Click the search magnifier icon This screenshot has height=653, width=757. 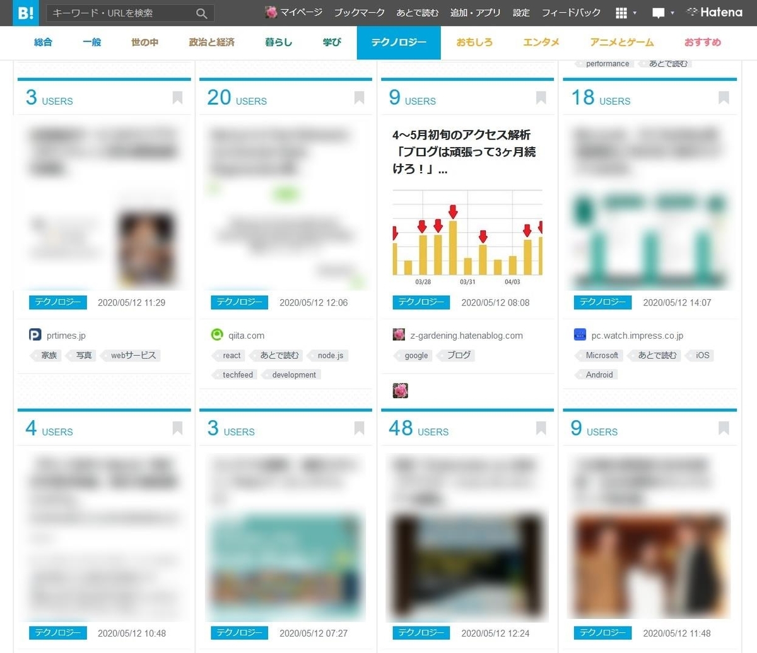coord(201,13)
